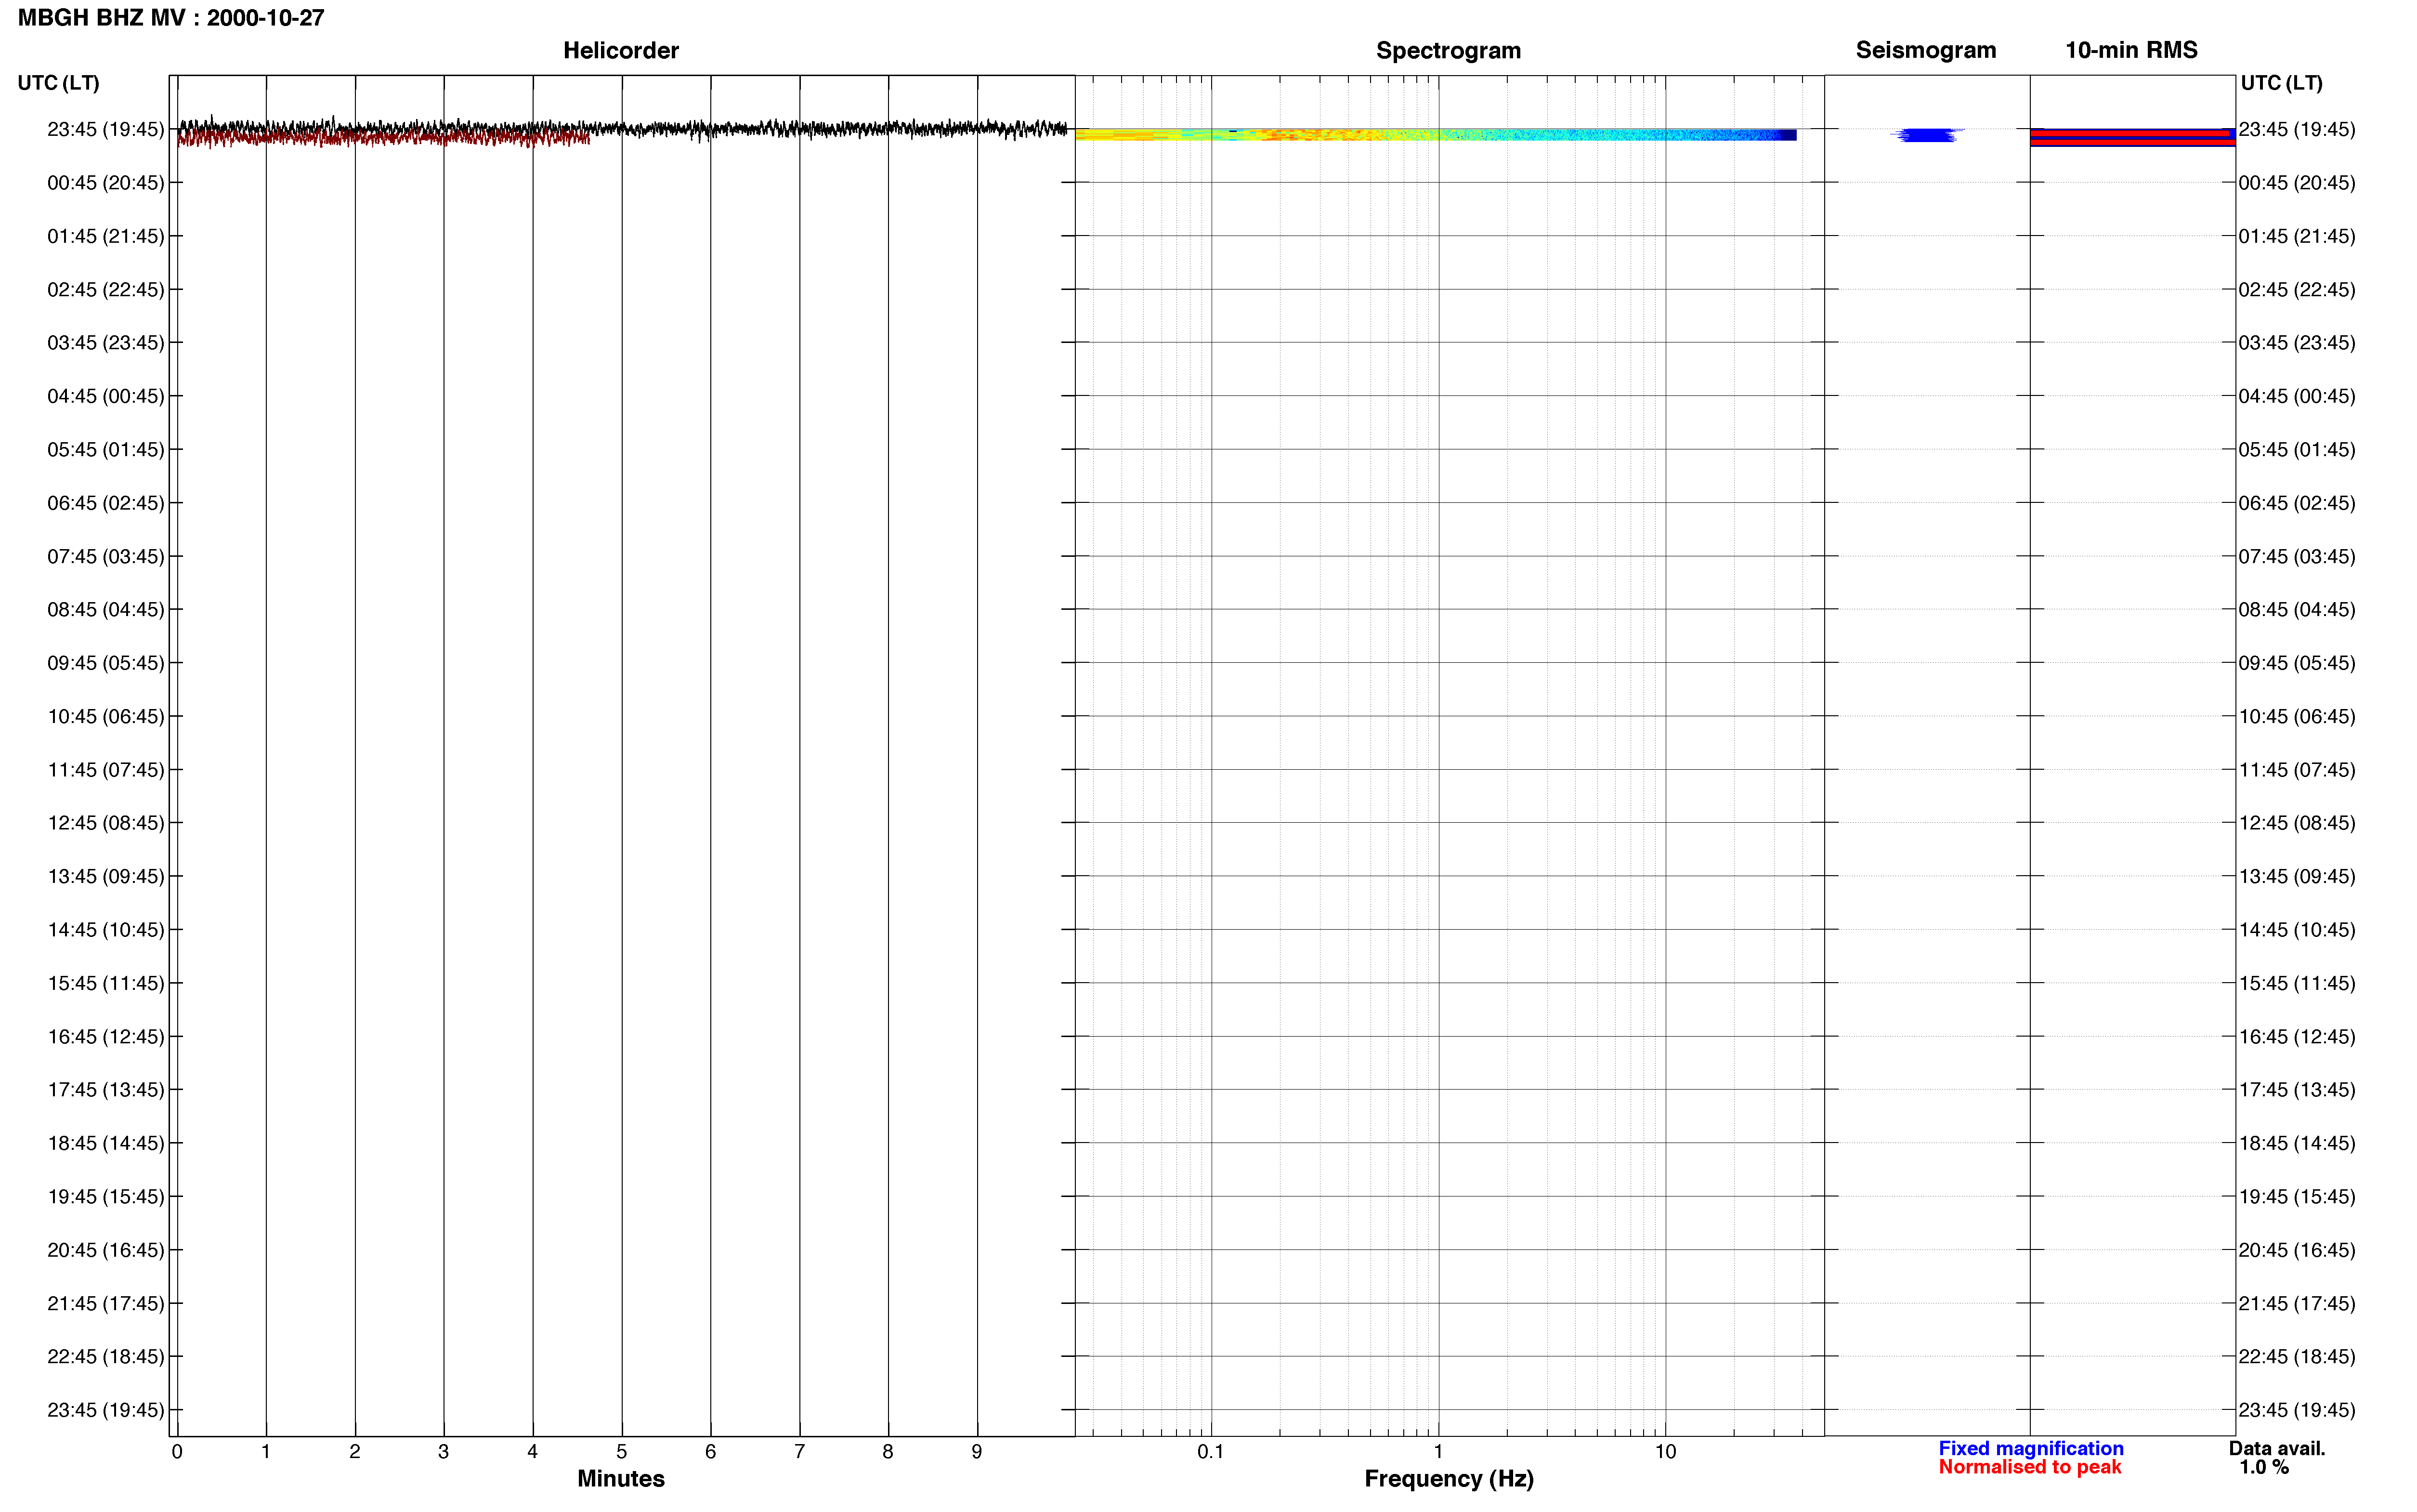
Task: Click the 'Data avail.' label
Action: [x=2276, y=1448]
